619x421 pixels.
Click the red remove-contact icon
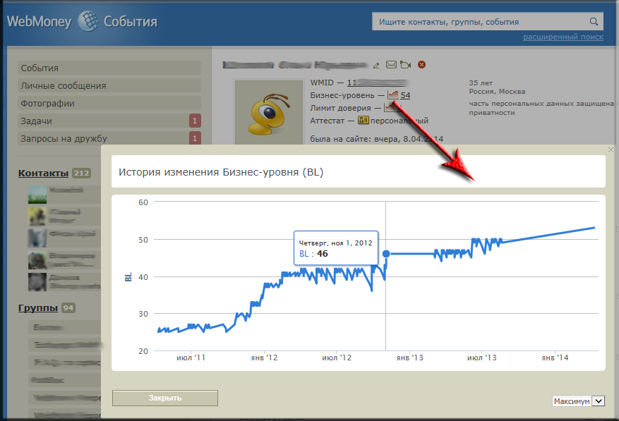coord(421,64)
